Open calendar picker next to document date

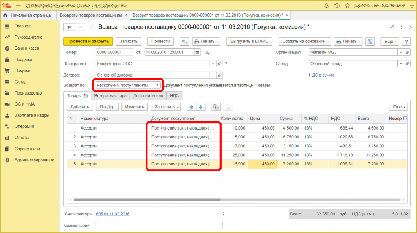tap(198, 52)
